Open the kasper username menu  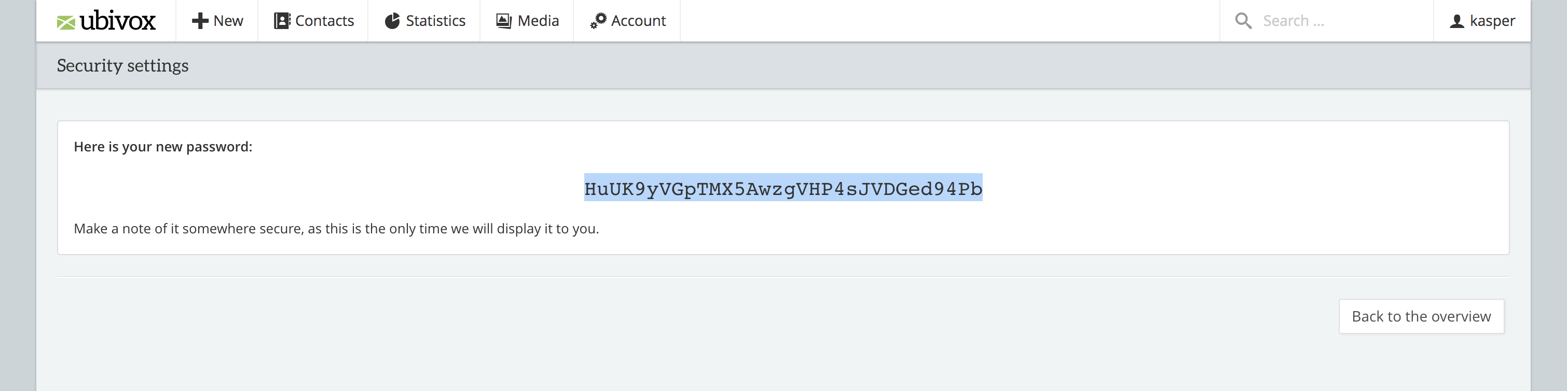tap(1492, 21)
